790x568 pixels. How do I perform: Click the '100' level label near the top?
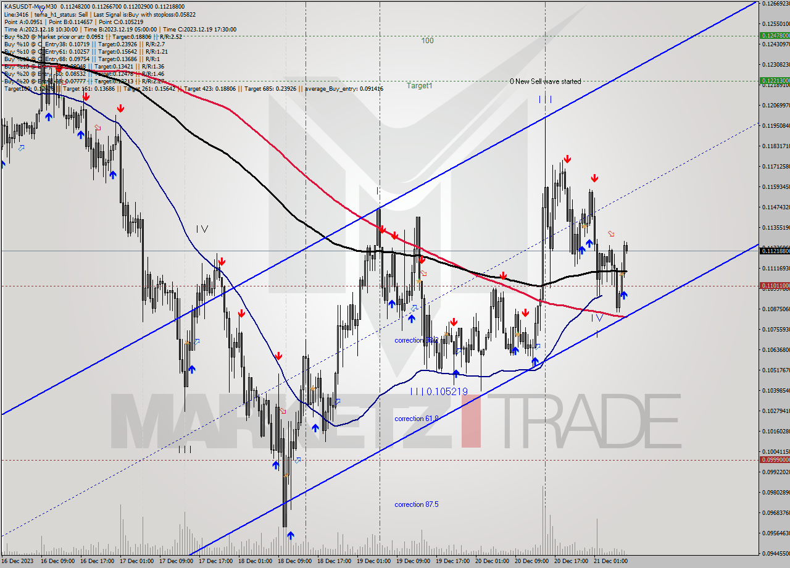pos(427,41)
